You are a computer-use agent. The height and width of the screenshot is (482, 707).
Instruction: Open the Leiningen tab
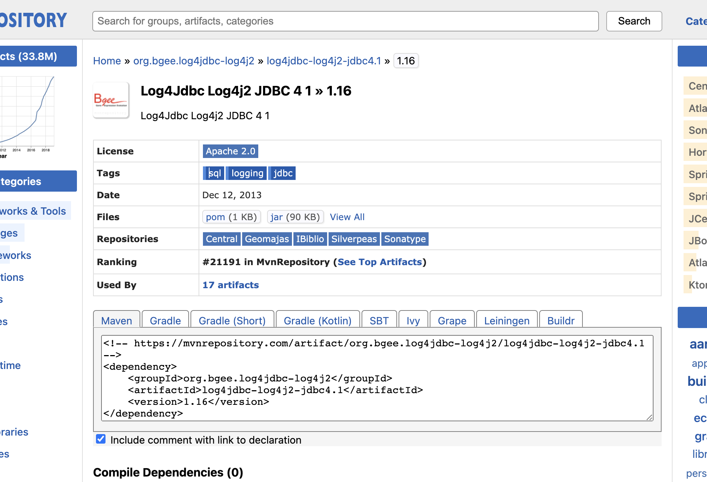click(x=506, y=320)
